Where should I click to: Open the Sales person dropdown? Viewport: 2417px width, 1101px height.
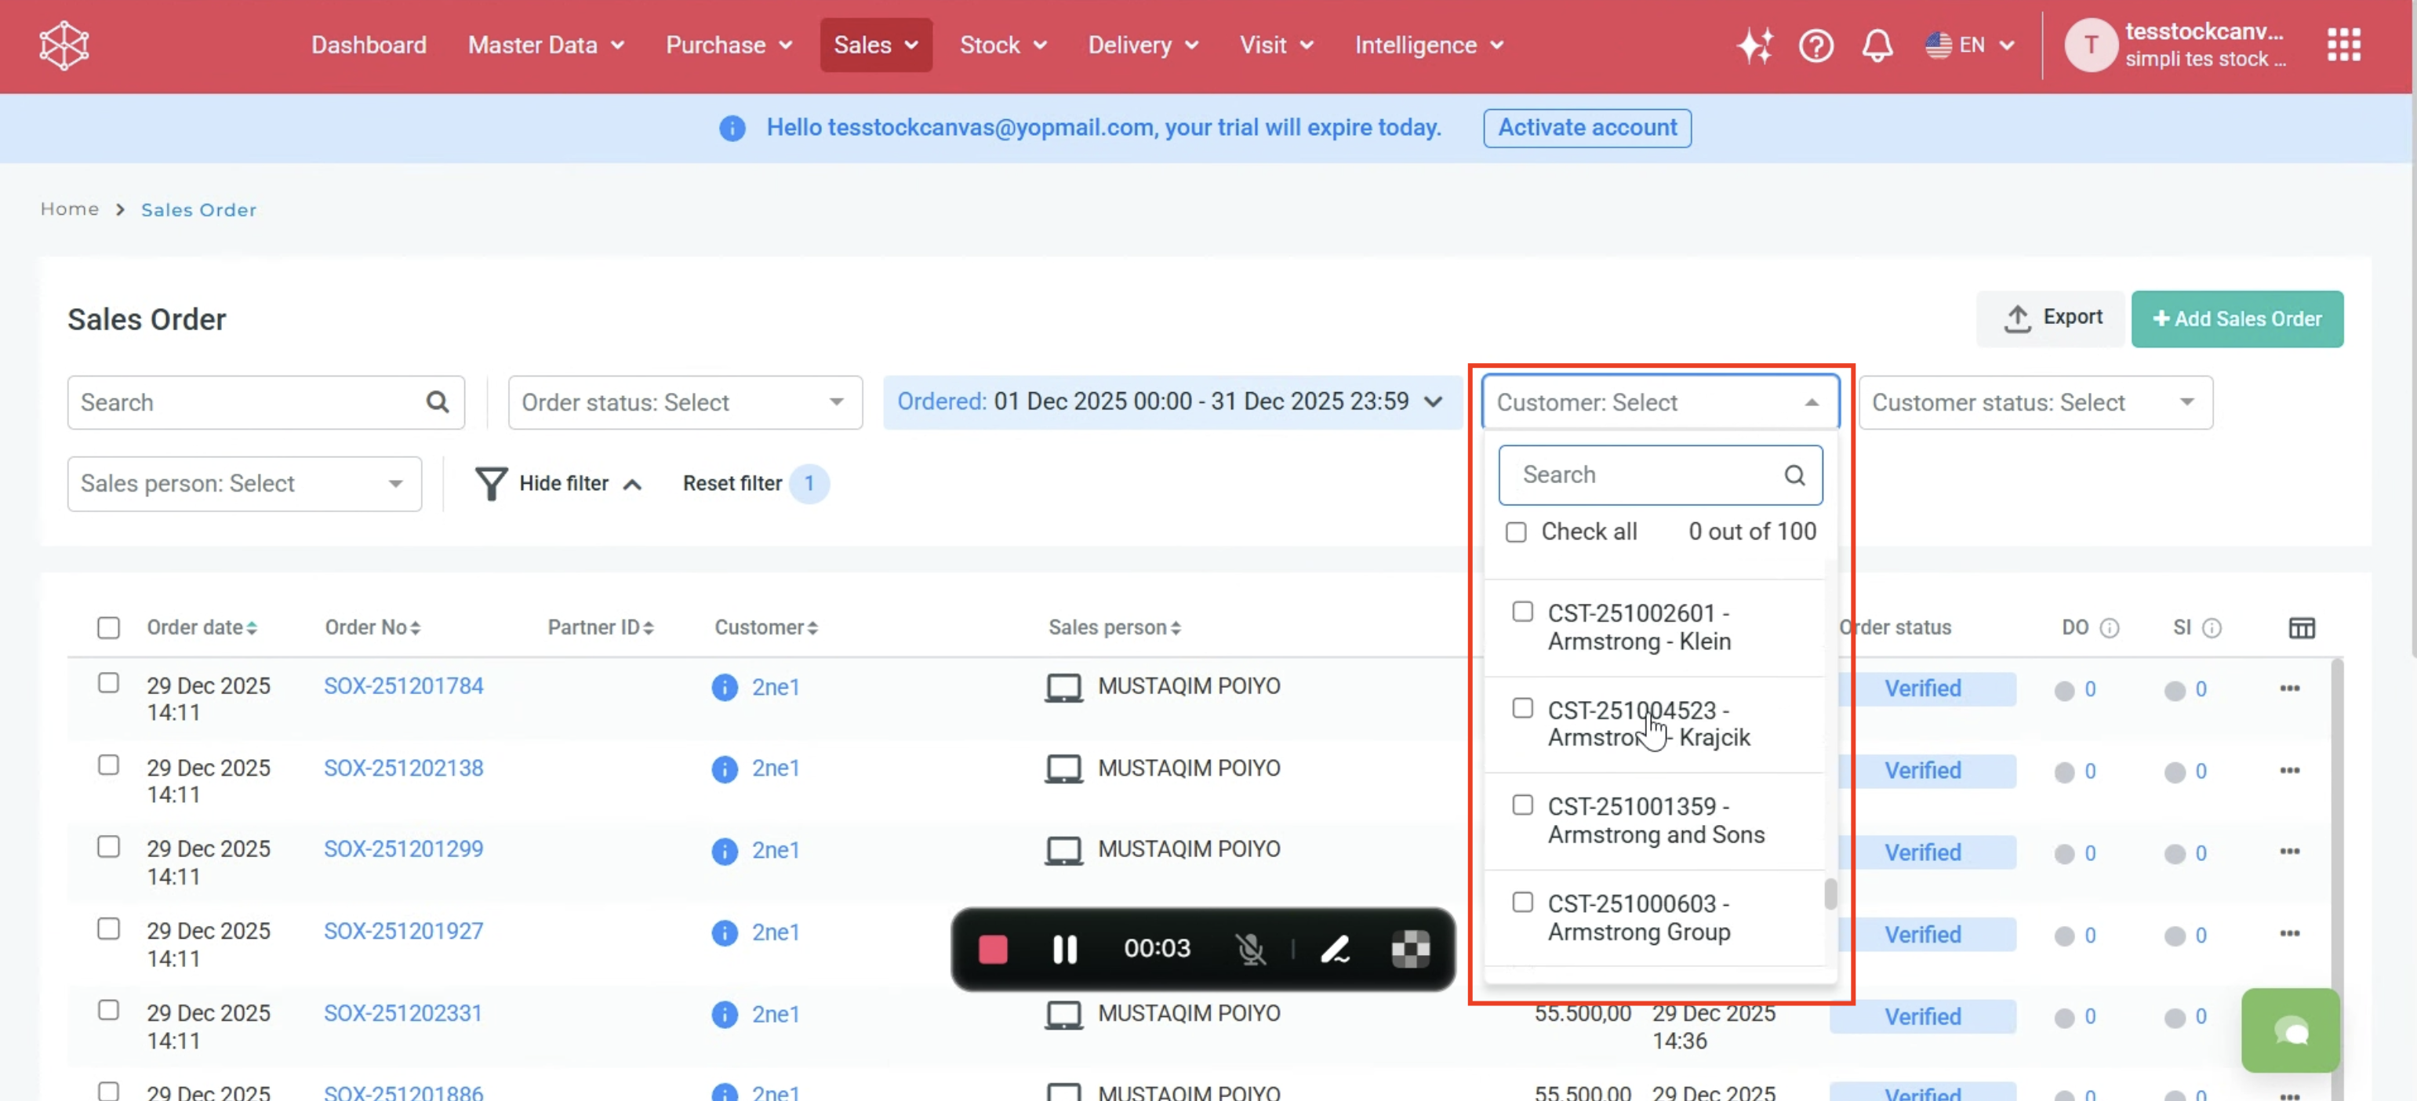click(x=244, y=483)
